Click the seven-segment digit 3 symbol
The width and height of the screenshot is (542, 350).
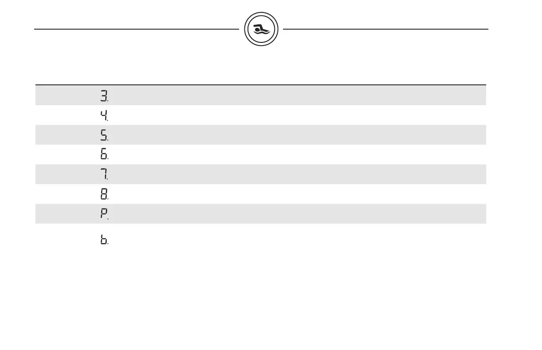point(104,95)
